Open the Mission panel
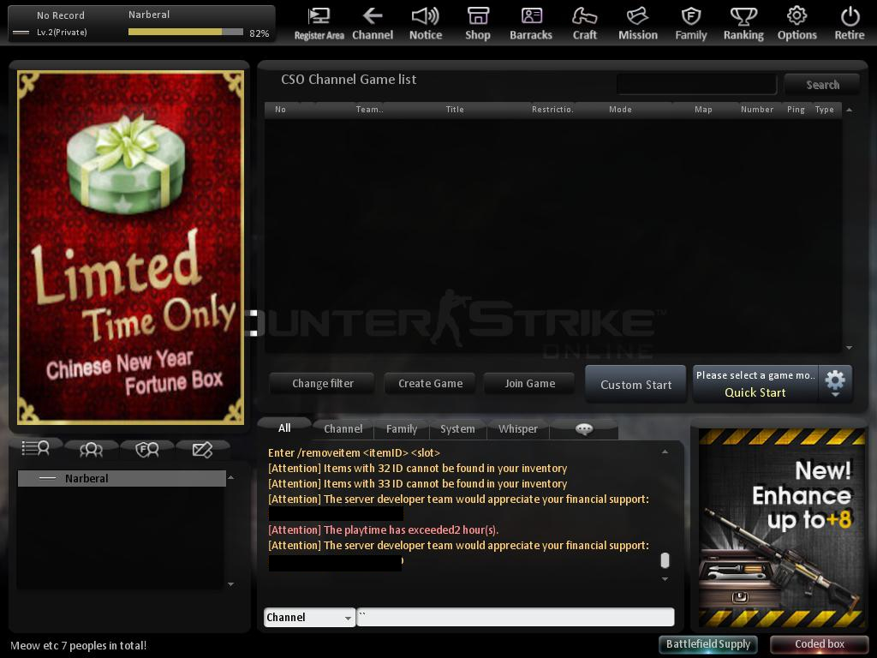The width and height of the screenshot is (877, 658). click(637, 24)
